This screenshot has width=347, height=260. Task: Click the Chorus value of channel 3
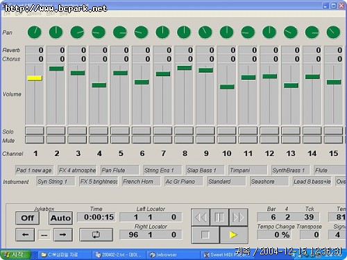[x=77, y=59]
